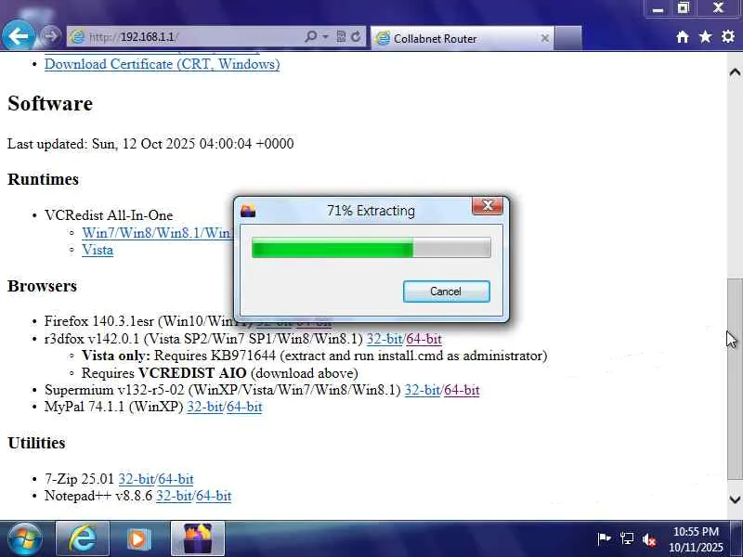
Task: Refresh the page with reload icon
Action: 356,36
